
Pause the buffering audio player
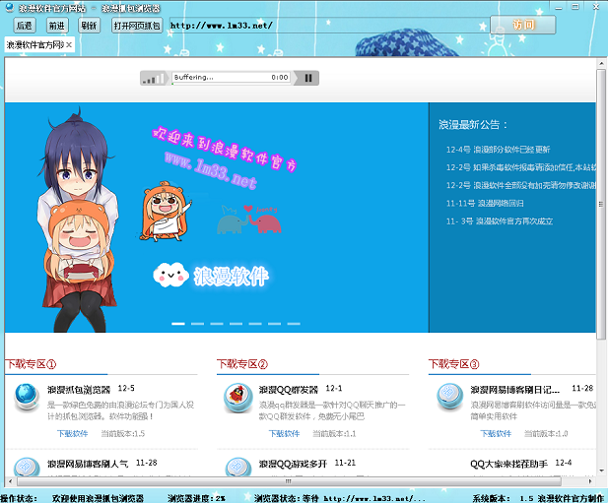(x=308, y=78)
